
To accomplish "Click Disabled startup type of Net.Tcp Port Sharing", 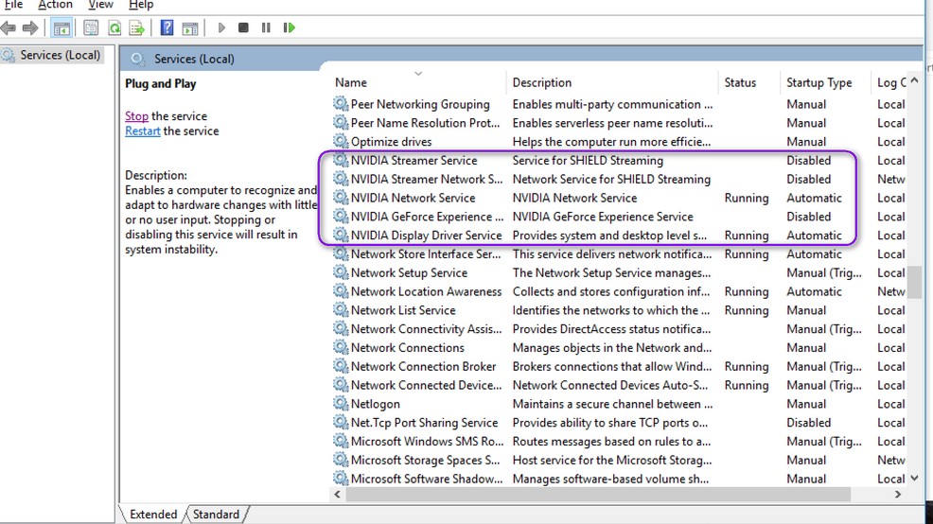I will coord(808,423).
